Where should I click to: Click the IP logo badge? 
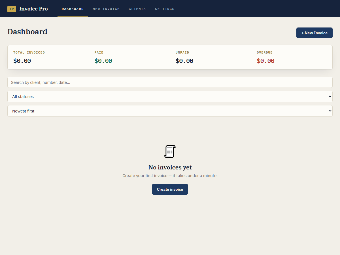pos(12,9)
